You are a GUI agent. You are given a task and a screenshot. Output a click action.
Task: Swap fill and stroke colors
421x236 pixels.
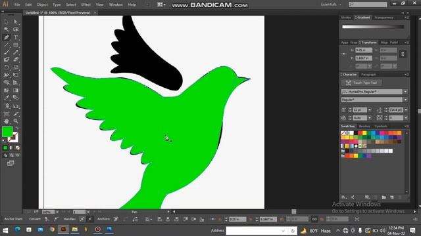coord(17,128)
